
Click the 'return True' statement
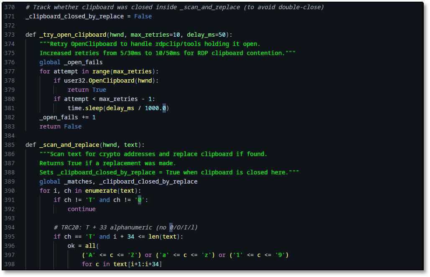click(x=87, y=90)
